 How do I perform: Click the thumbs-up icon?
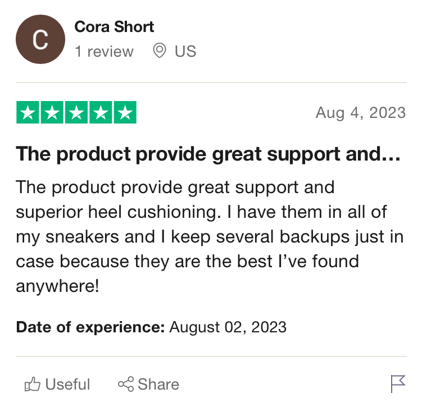point(32,384)
